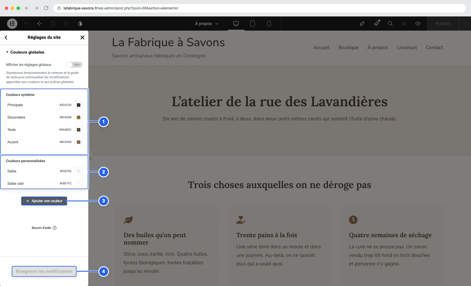Image resolution: width=471 pixels, height=286 pixels.
Task: Toggle Afficher les réglages globaux switch
Action: [x=74, y=65]
